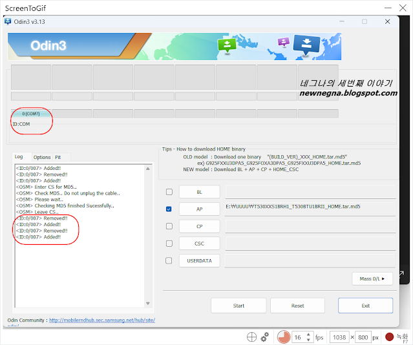The width and height of the screenshot is (413, 345).
Task: Untick the AP checkbox
Action: point(169,209)
